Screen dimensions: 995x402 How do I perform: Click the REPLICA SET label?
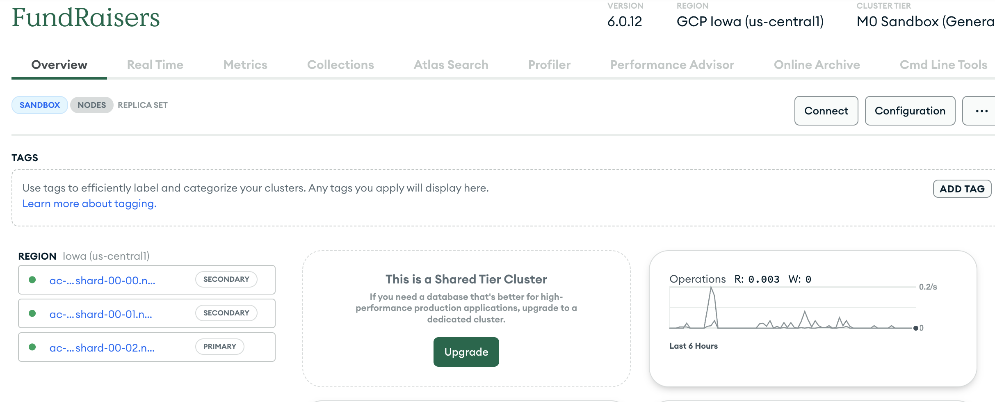click(143, 105)
